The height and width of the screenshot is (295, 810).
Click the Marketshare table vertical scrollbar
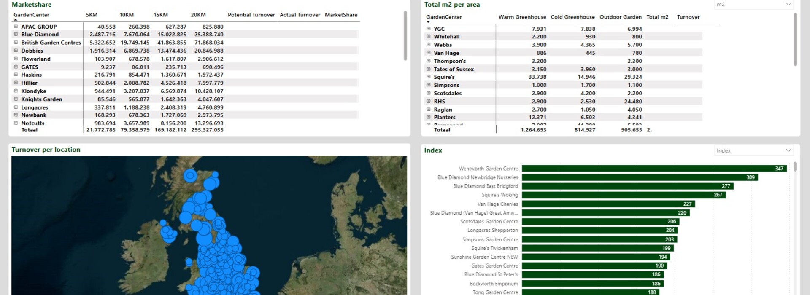pyautogui.click(x=405, y=36)
